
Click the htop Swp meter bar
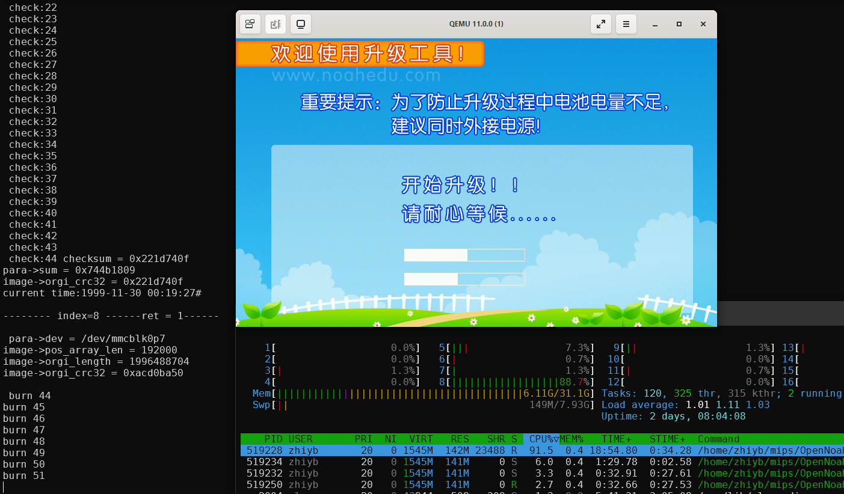(424, 404)
